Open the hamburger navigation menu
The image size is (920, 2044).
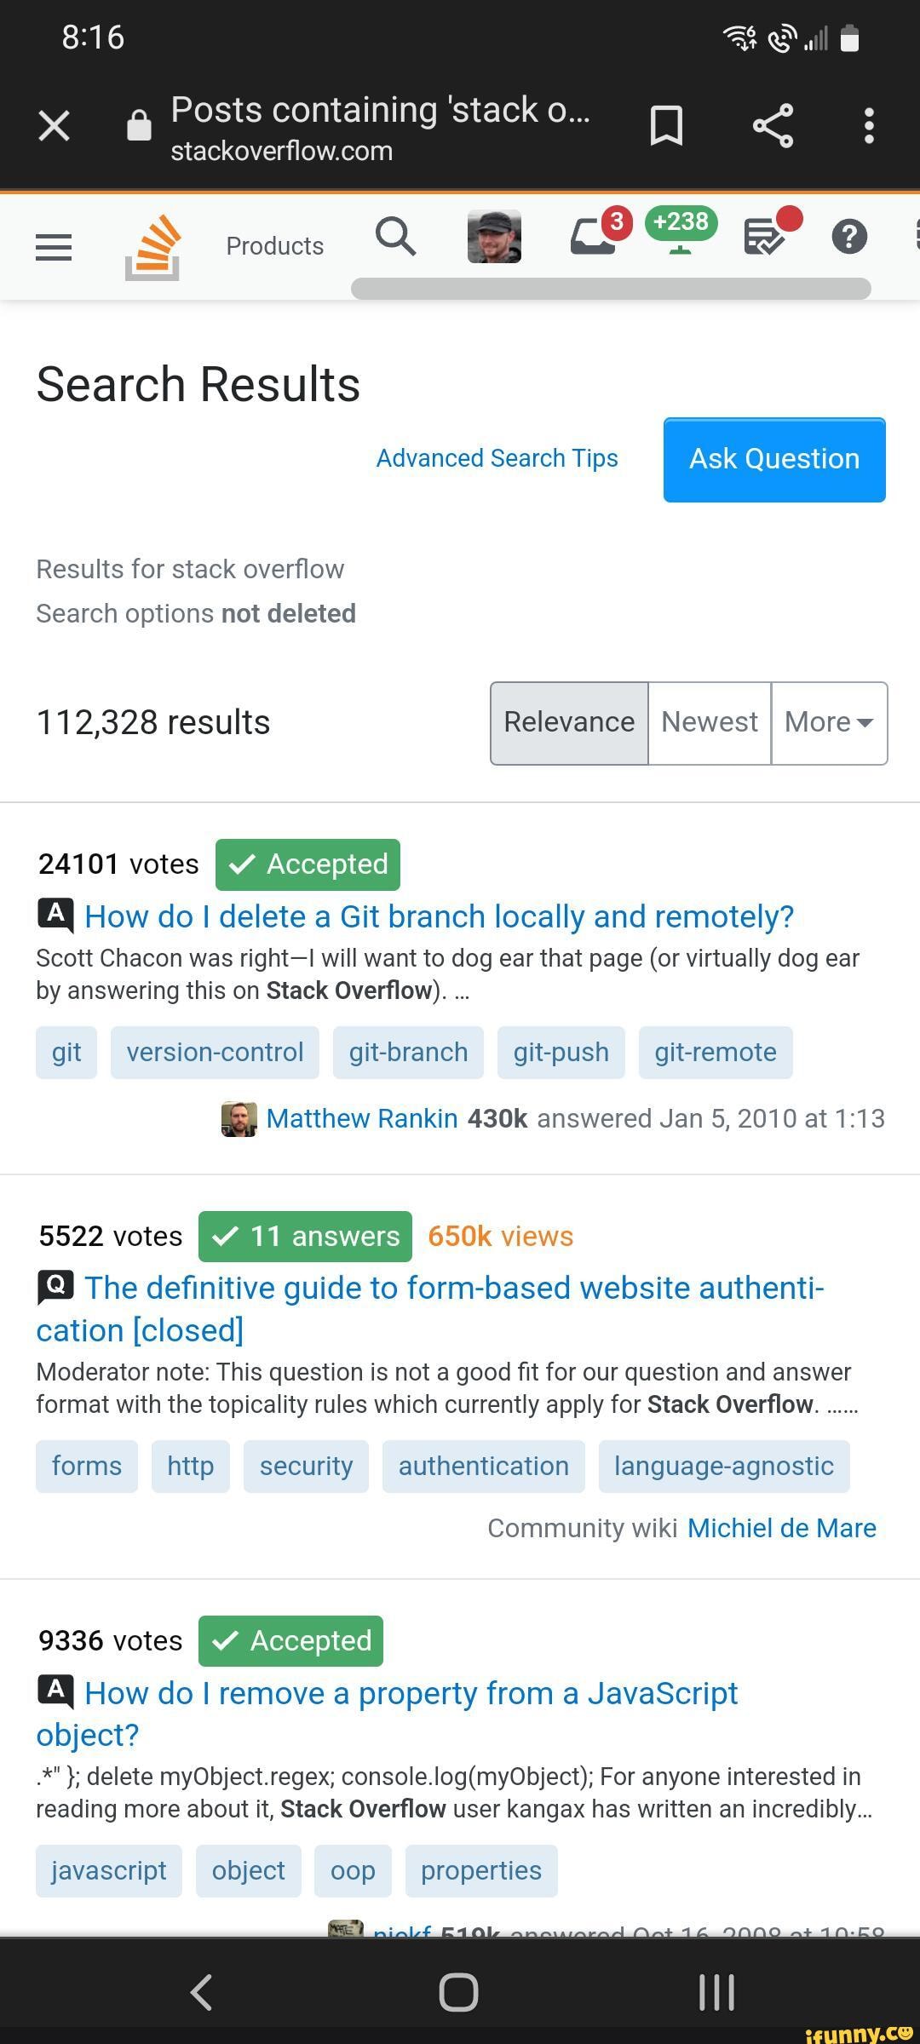(x=54, y=247)
